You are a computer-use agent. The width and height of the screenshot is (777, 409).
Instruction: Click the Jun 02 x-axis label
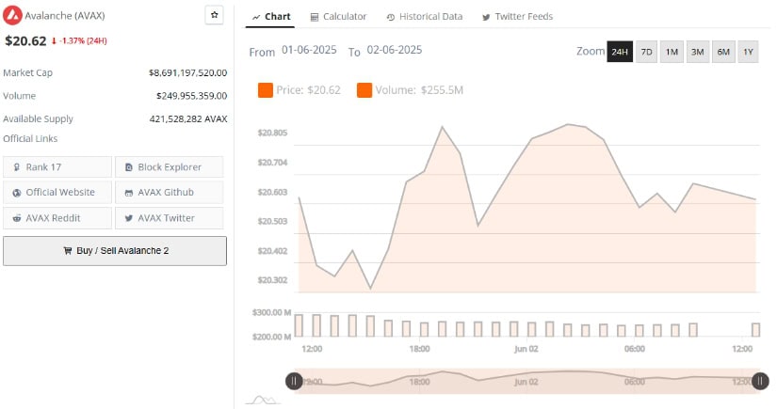(526, 349)
